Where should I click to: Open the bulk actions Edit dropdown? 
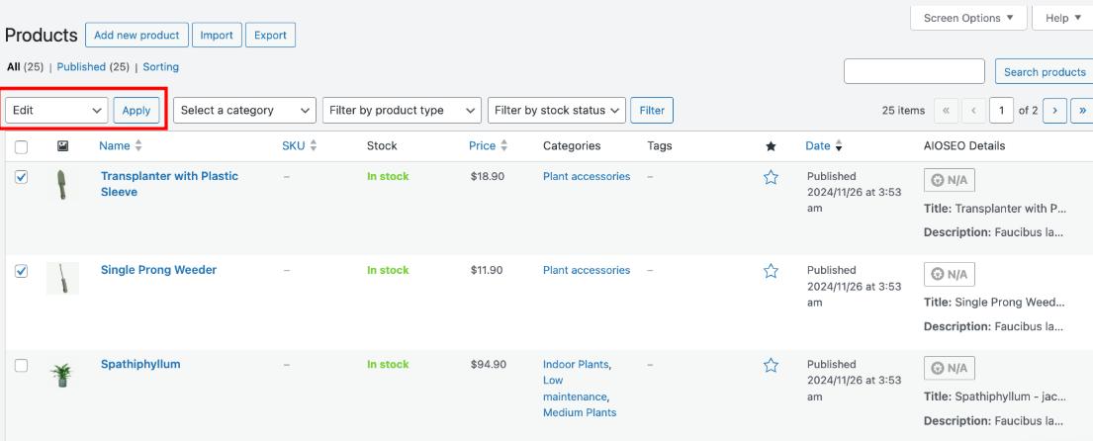pos(56,111)
